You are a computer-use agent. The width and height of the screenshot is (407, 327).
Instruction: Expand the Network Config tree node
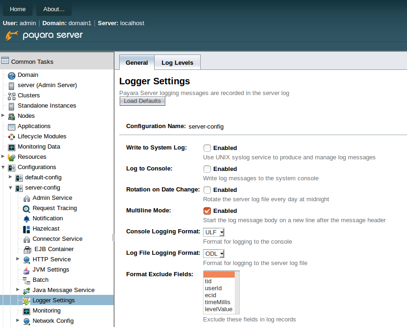[18, 320]
